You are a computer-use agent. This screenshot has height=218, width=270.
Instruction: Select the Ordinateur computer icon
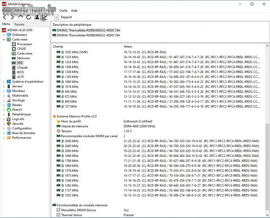9,35
